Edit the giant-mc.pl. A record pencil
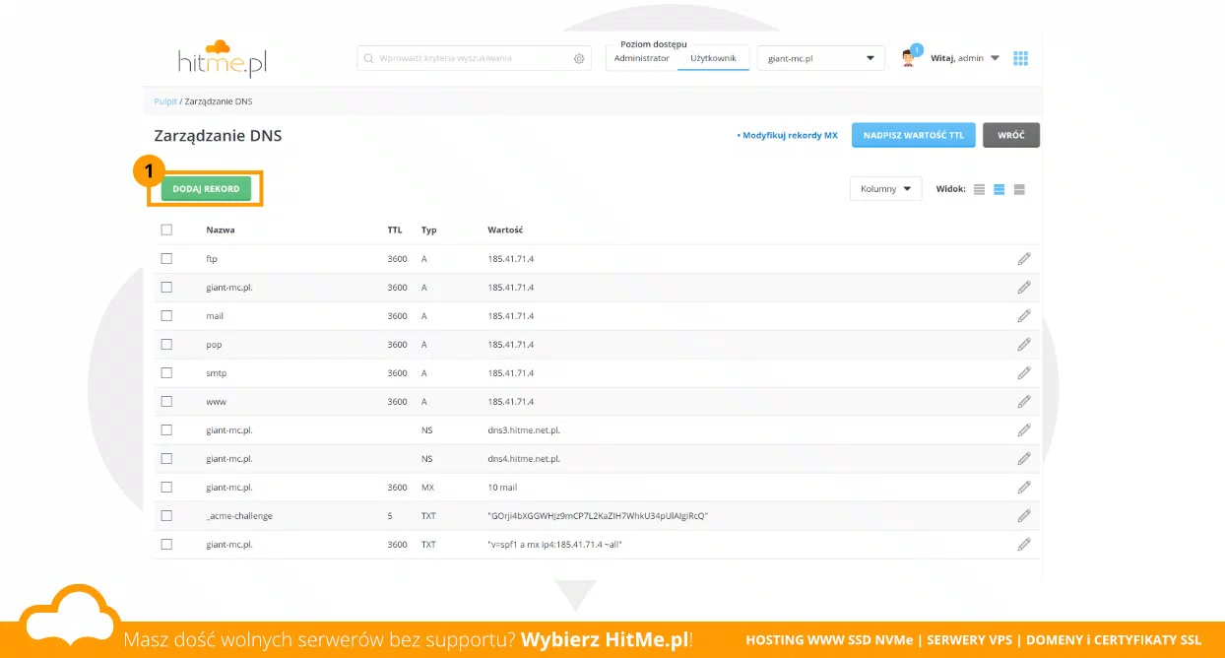 pyautogui.click(x=1024, y=288)
